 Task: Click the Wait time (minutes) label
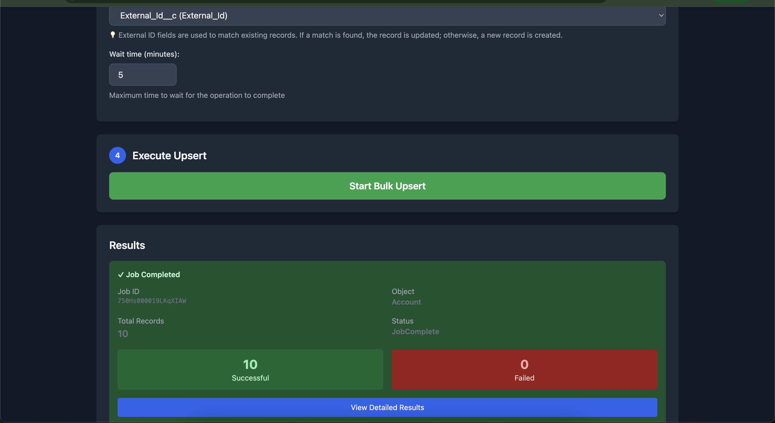click(144, 54)
